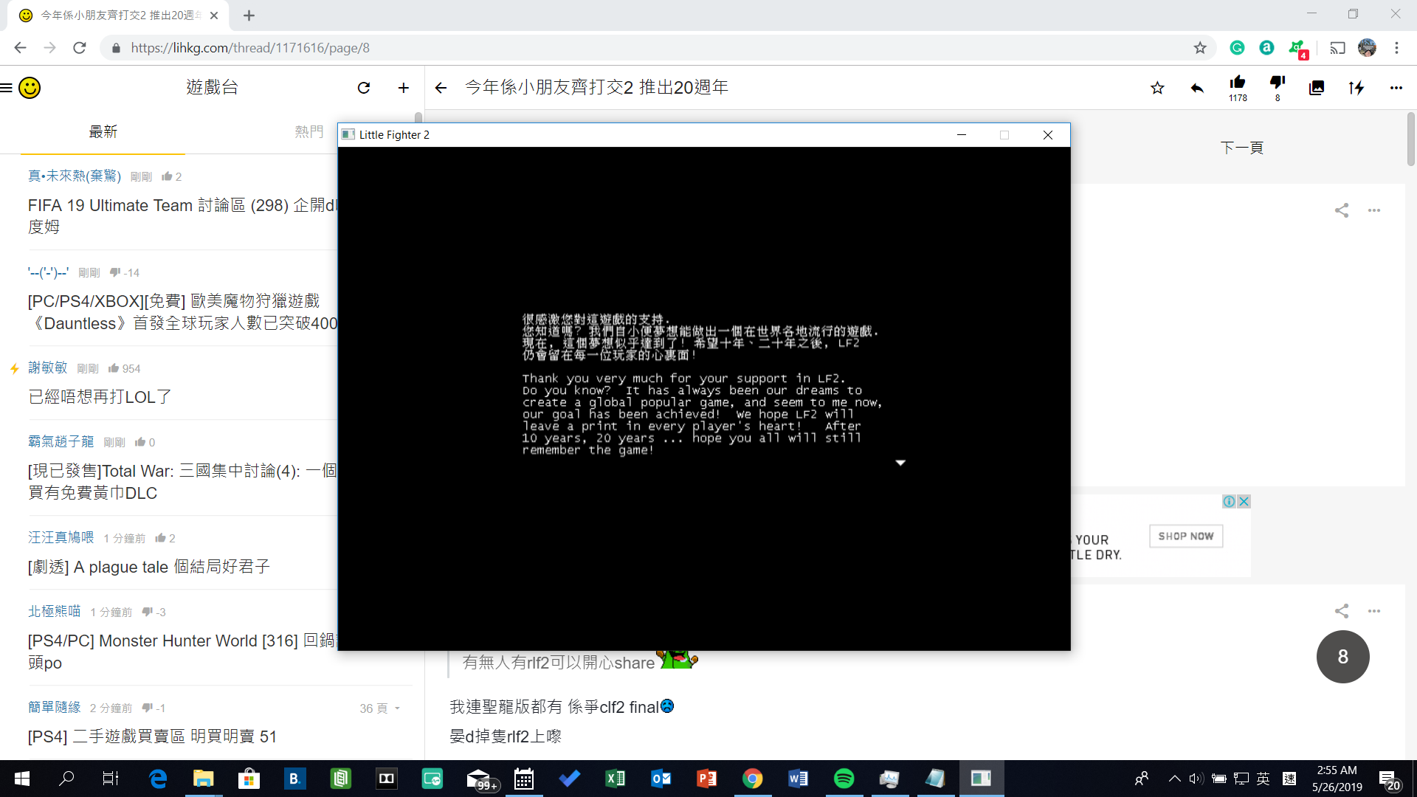Click the page vertical scrollbar
1417x797 pixels.
[x=1410, y=139]
